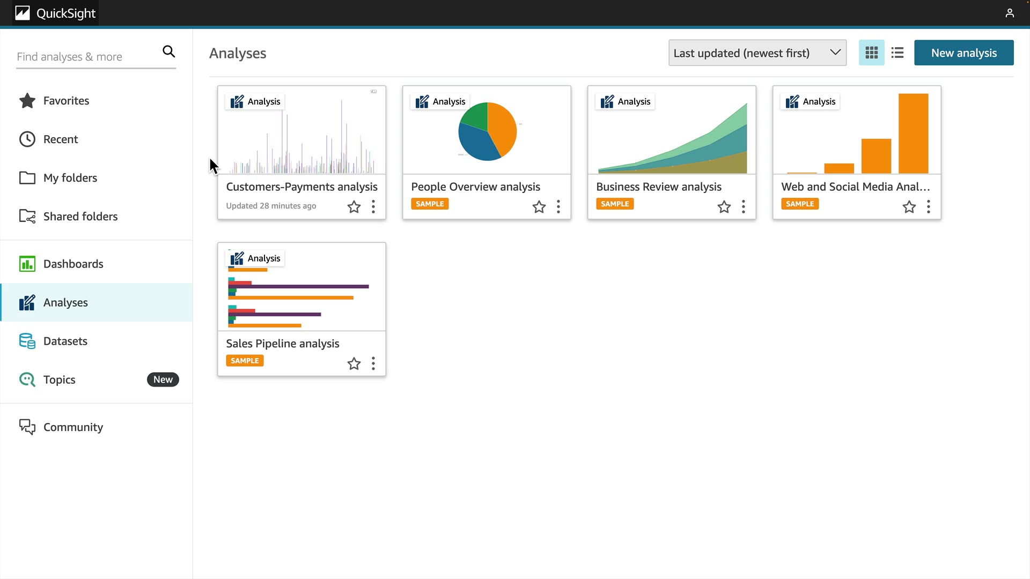Click the search magnifier icon
The height and width of the screenshot is (579, 1030).
168,51
